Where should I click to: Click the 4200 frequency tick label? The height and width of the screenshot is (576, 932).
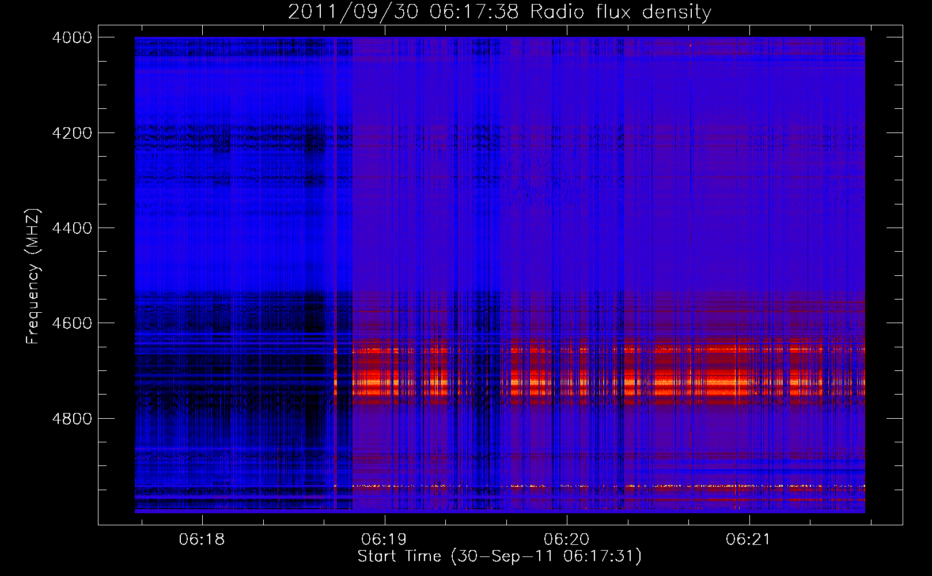pos(72,133)
